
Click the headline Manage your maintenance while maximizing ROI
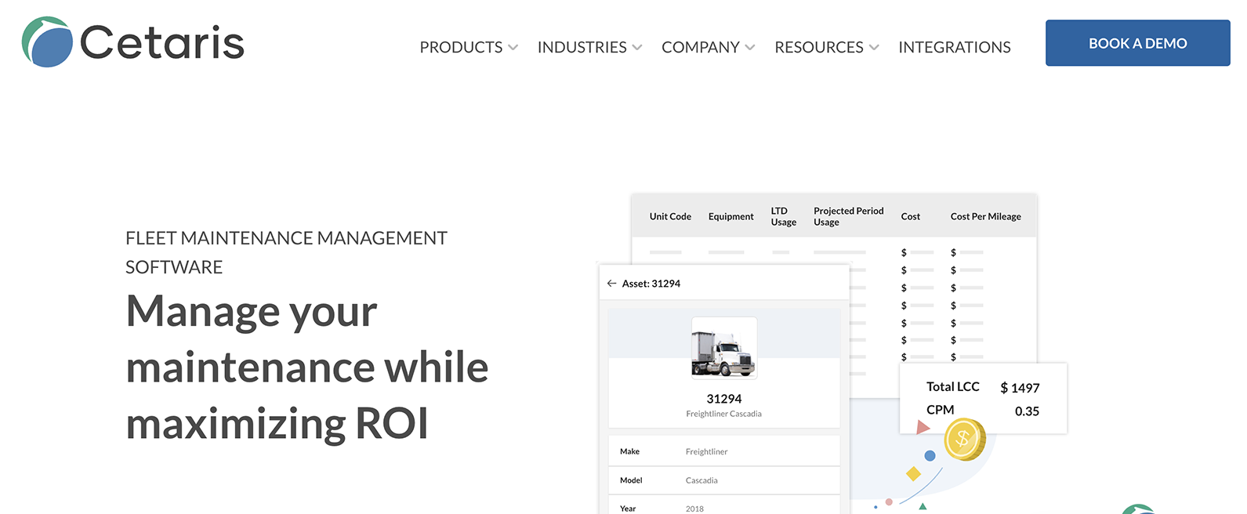pyautogui.click(x=307, y=367)
